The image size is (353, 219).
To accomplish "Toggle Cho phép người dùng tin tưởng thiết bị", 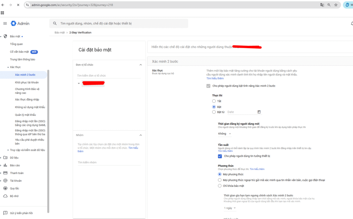I will (x=220, y=156).
